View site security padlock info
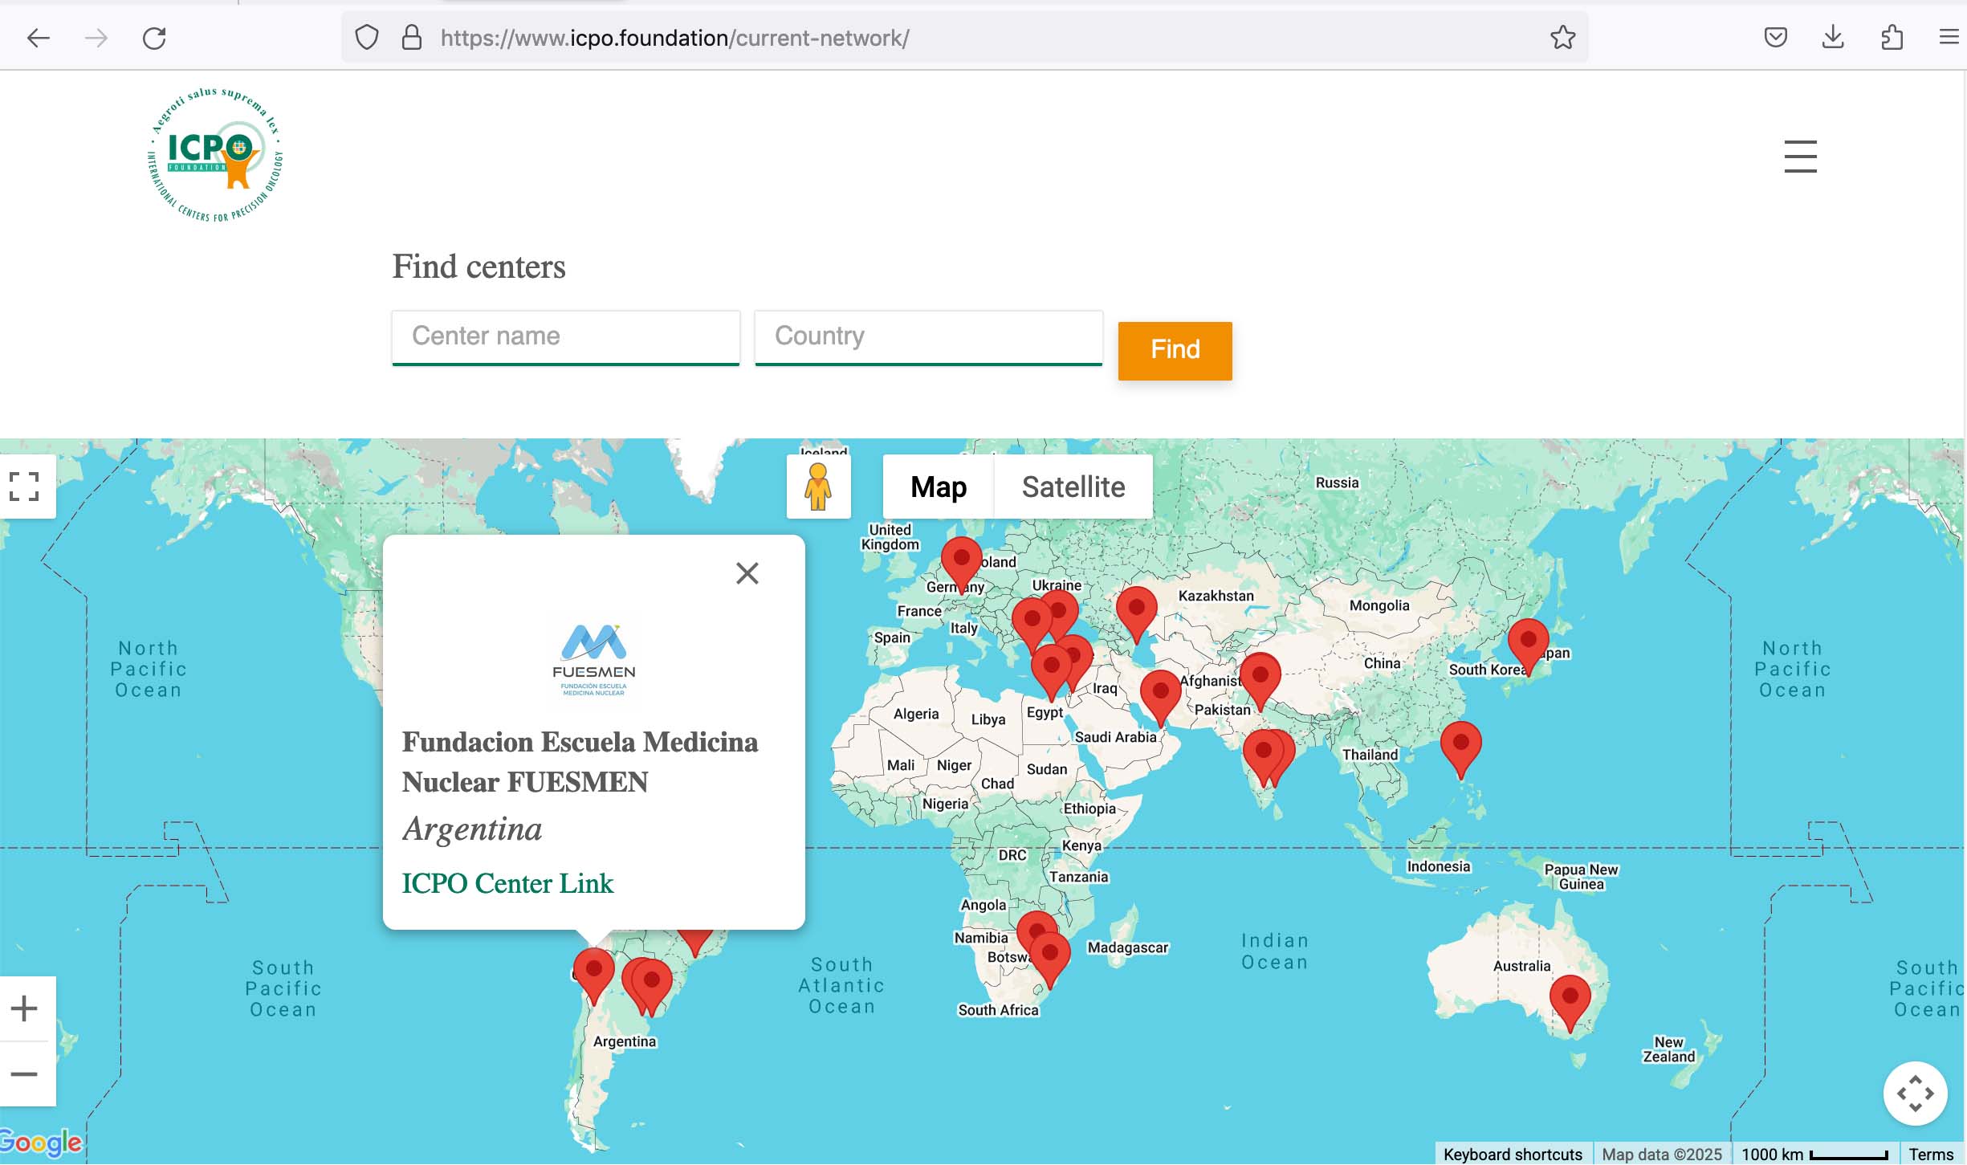 (412, 38)
